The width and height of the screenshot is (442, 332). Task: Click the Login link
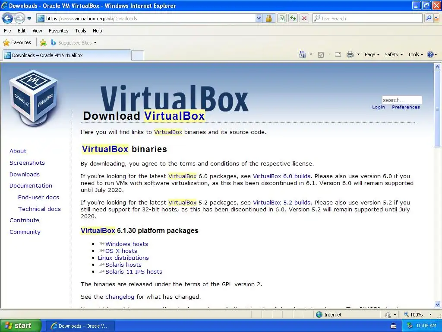378,107
